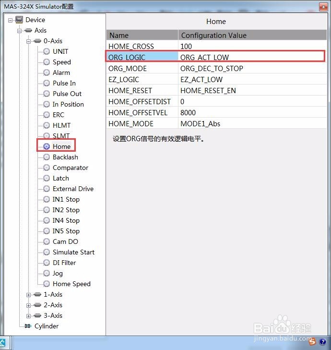
Task: Click the In Position node icon
Action: click(x=47, y=104)
